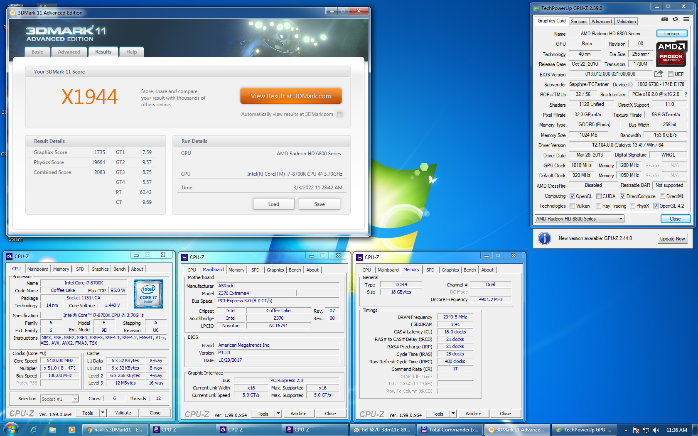698x436 pixels.
Task: Click Tools button in CPU-Z CPU window
Action: [88, 413]
